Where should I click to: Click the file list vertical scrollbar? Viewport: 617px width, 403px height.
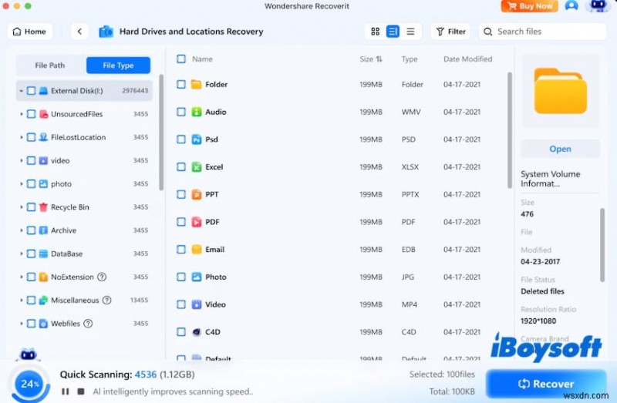[510, 129]
